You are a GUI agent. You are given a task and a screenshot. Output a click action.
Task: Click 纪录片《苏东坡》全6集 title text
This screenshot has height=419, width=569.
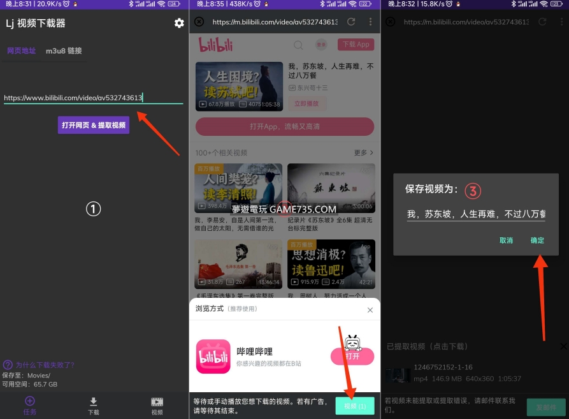pyautogui.click(x=330, y=224)
